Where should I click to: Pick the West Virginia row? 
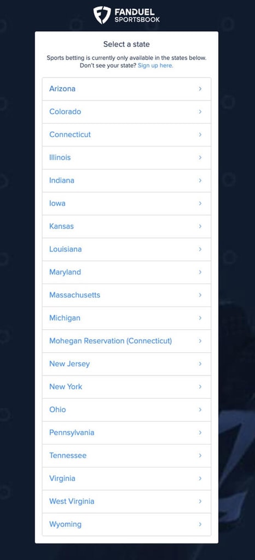[x=126, y=501]
